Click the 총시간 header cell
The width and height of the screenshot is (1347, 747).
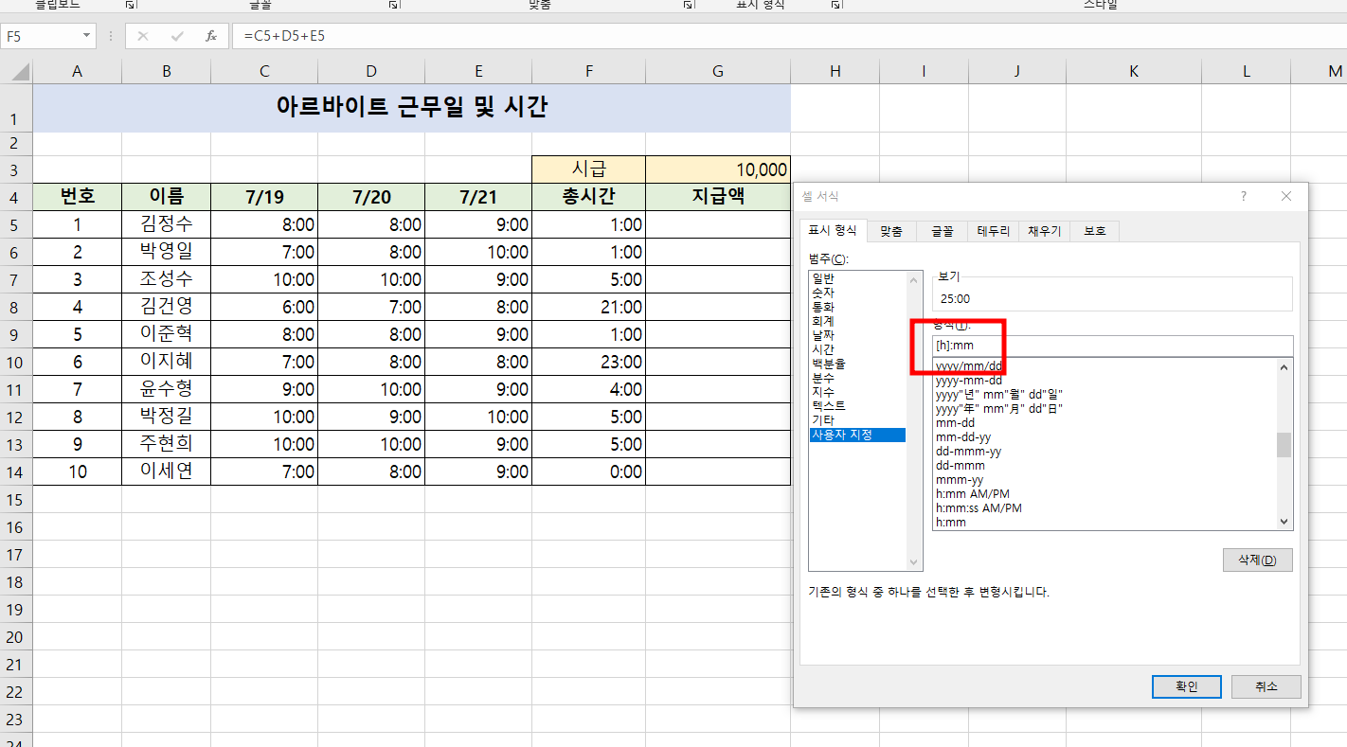(589, 197)
